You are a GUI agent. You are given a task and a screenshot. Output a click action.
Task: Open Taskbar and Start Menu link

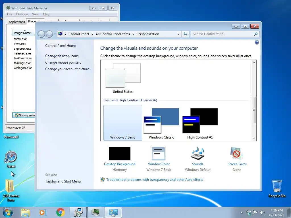pyautogui.click(x=63, y=181)
